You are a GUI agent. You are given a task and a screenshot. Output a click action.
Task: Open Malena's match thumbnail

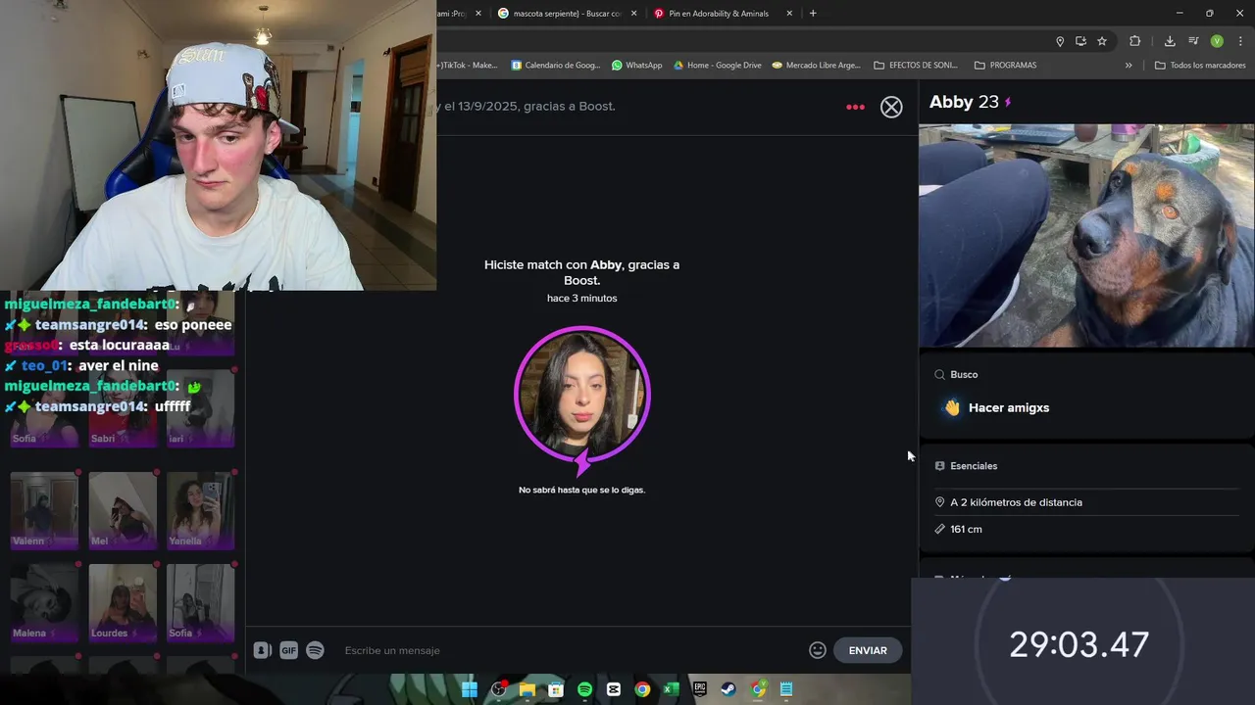tap(44, 603)
